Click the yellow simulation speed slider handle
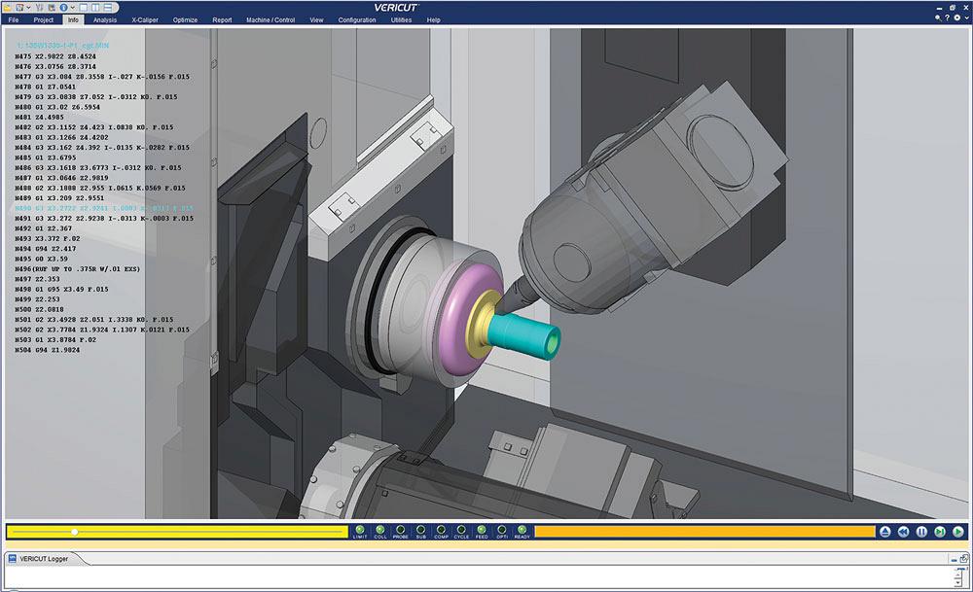 tap(74, 532)
